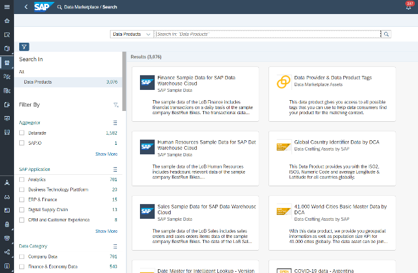This screenshot has width=418, height=273.
Task: Check the Analytics application checkbox
Action: [22, 180]
